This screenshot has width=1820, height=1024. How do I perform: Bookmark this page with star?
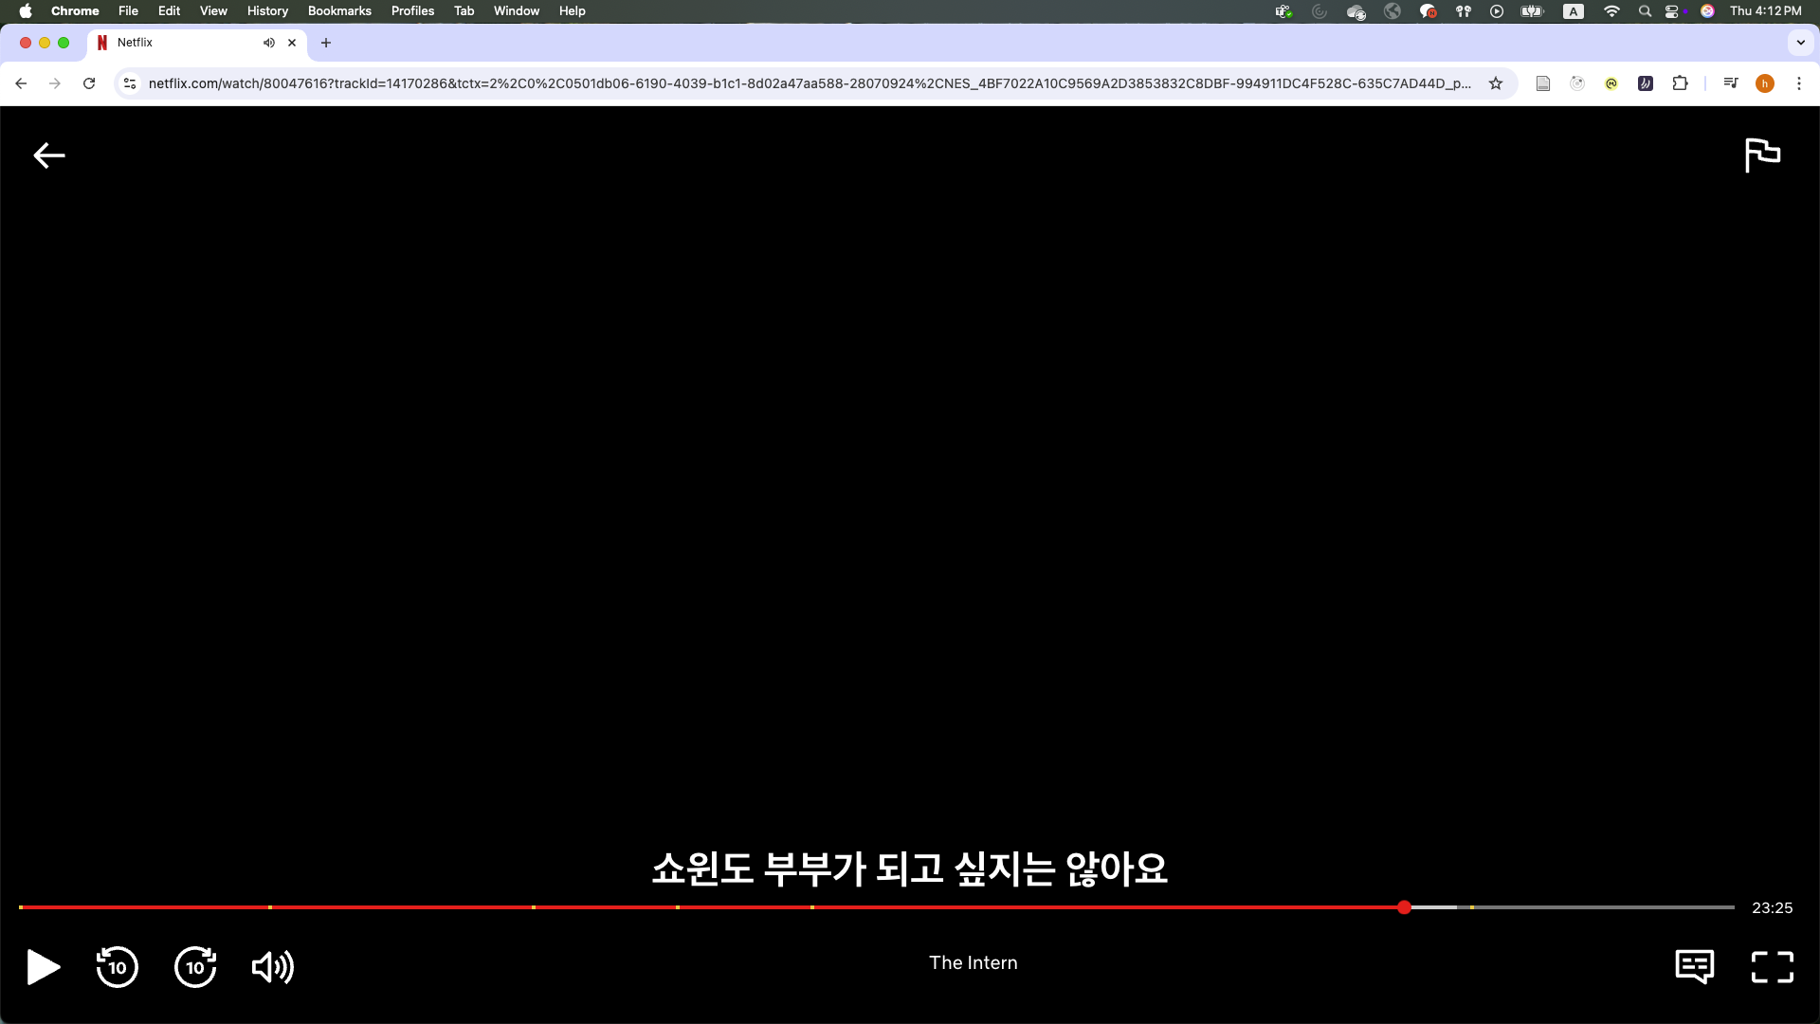[1496, 83]
